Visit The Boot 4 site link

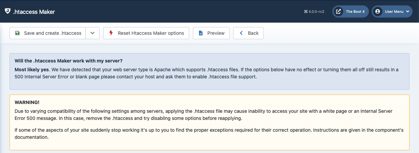[x=351, y=11]
